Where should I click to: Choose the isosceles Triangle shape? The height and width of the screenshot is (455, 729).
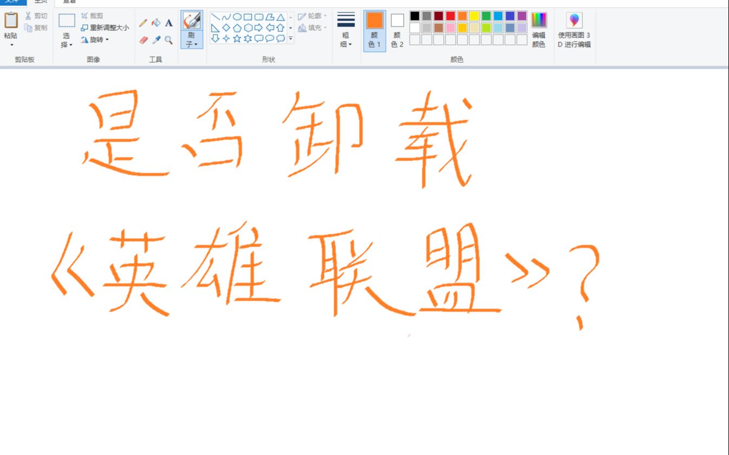(x=280, y=17)
